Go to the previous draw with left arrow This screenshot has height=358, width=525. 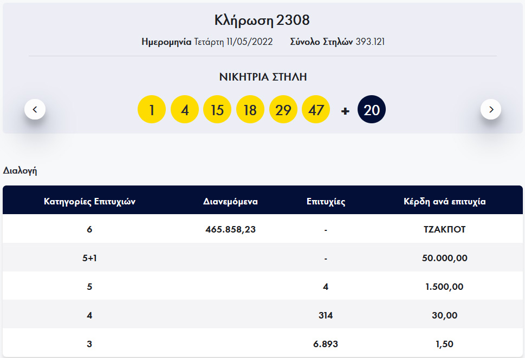[x=35, y=110]
